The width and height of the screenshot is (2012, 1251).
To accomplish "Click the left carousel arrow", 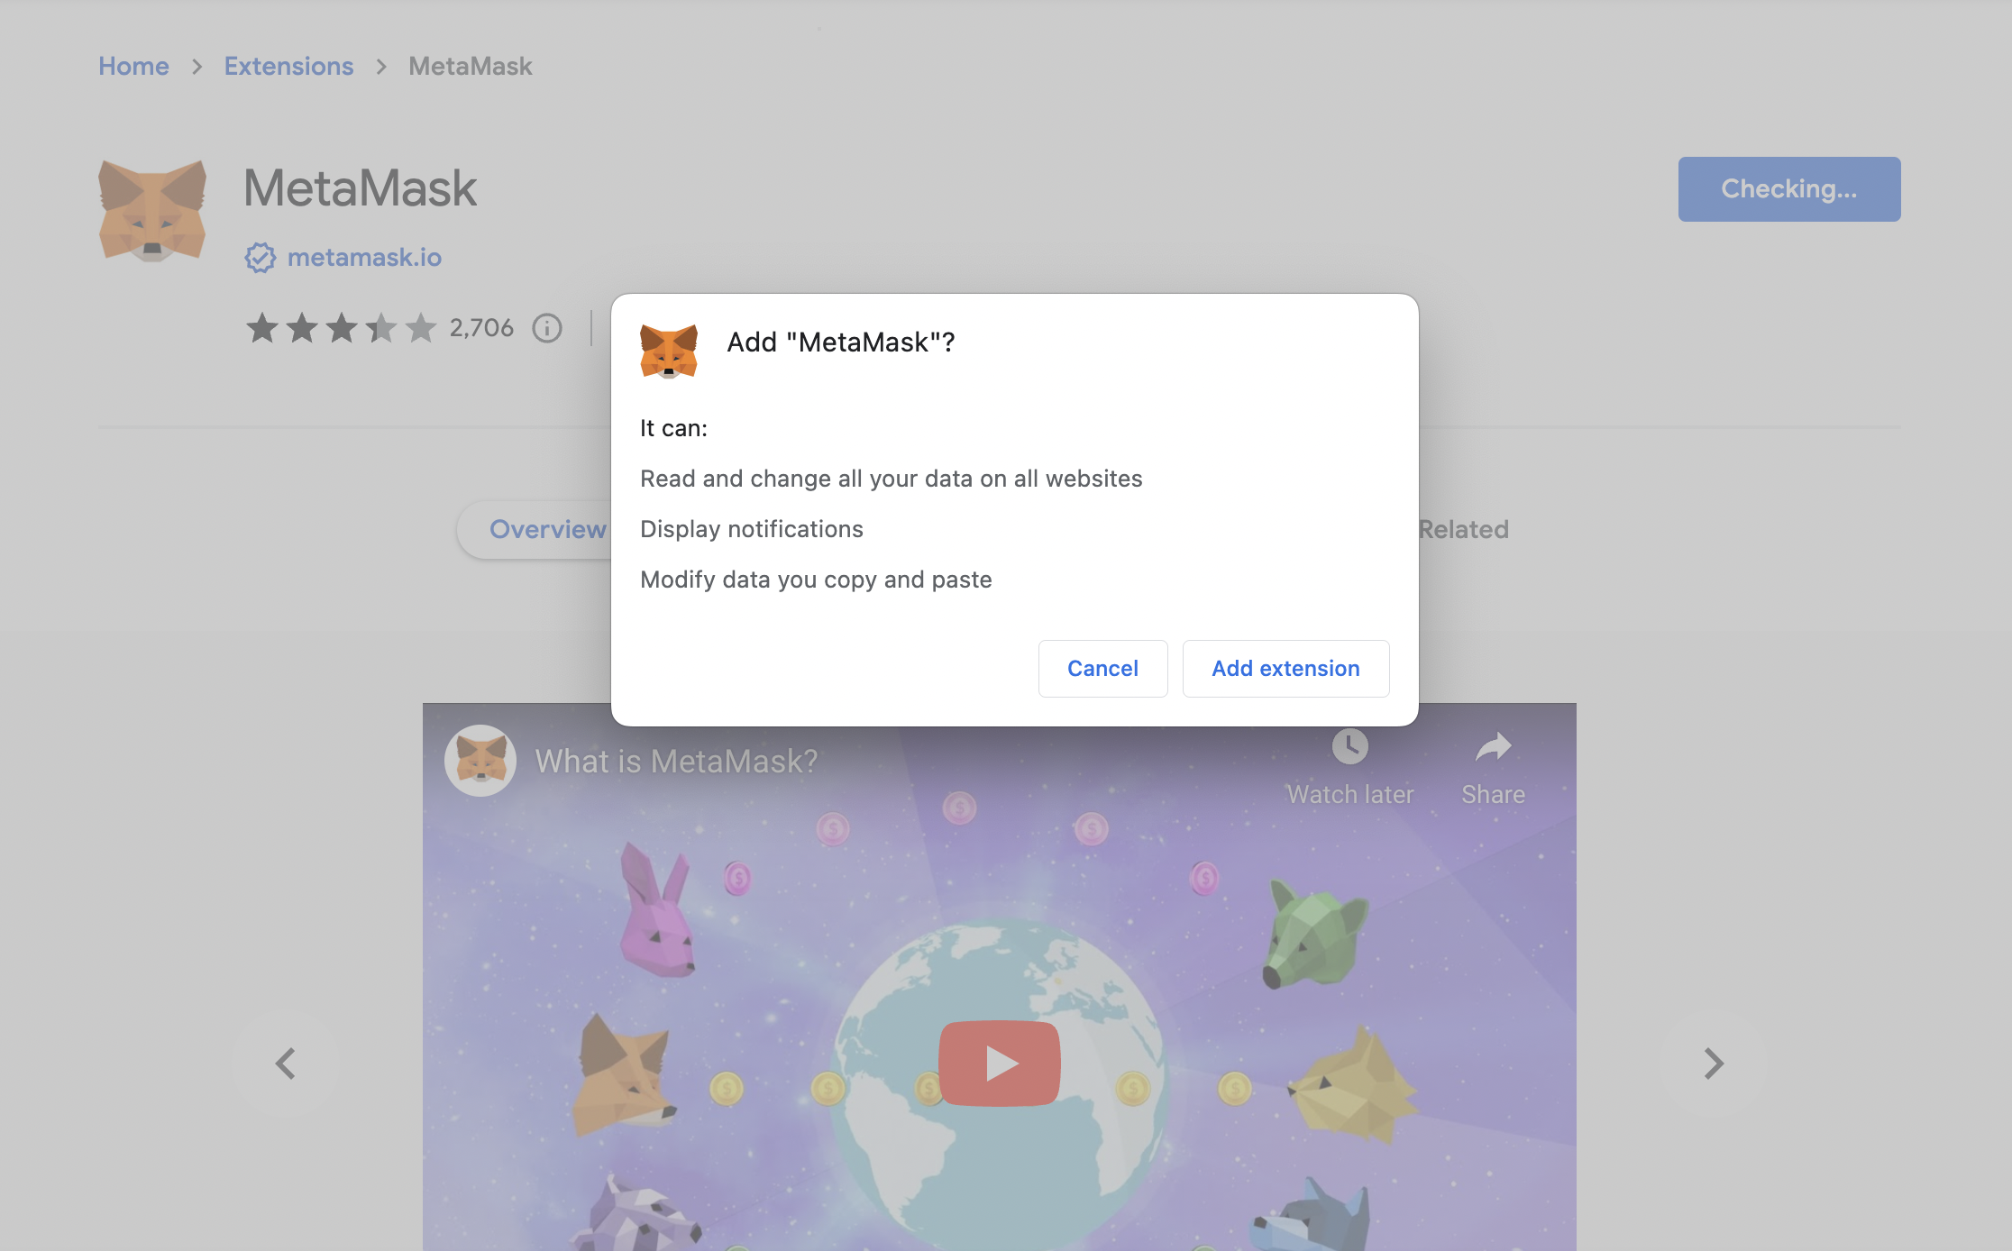I will (x=286, y=1064).
